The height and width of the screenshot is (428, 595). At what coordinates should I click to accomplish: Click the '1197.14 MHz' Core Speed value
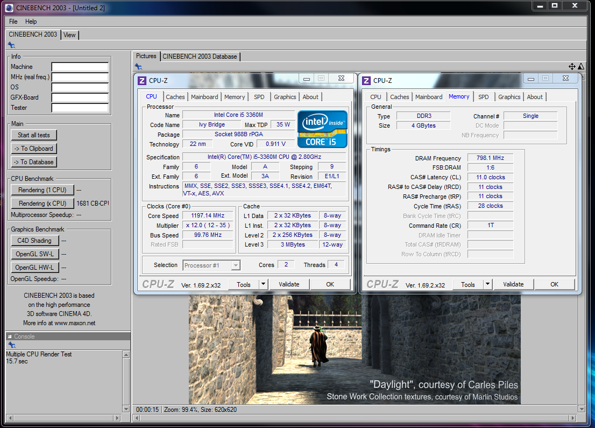click(x=208, y=215)
